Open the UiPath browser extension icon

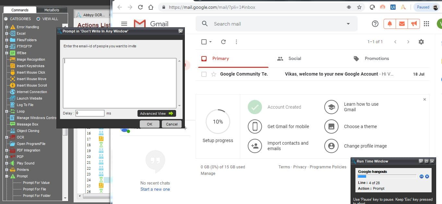pyautogui.click(x=393, y=7)
